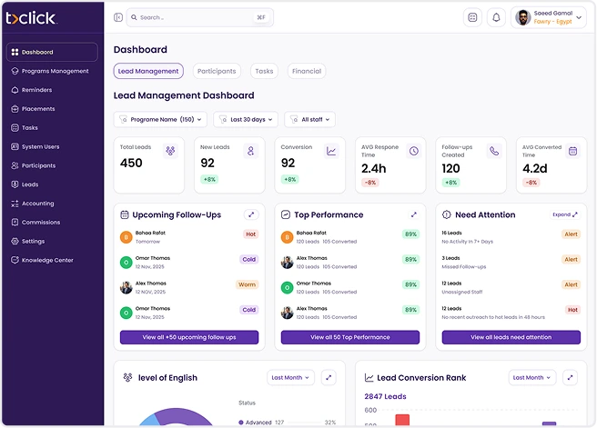Collapse the sidebar using the panel icon

tap(118, 17)
